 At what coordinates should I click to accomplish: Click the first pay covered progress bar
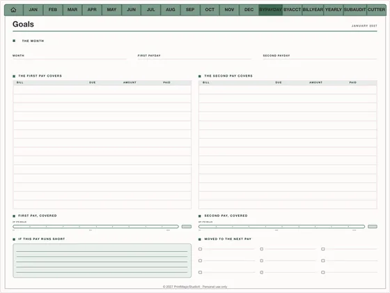coord(96,227)
